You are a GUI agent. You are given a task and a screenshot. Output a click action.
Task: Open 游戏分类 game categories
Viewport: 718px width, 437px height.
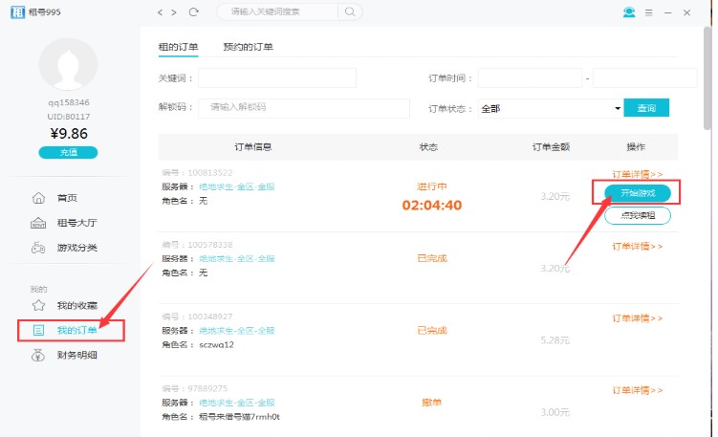pos(76,248)
